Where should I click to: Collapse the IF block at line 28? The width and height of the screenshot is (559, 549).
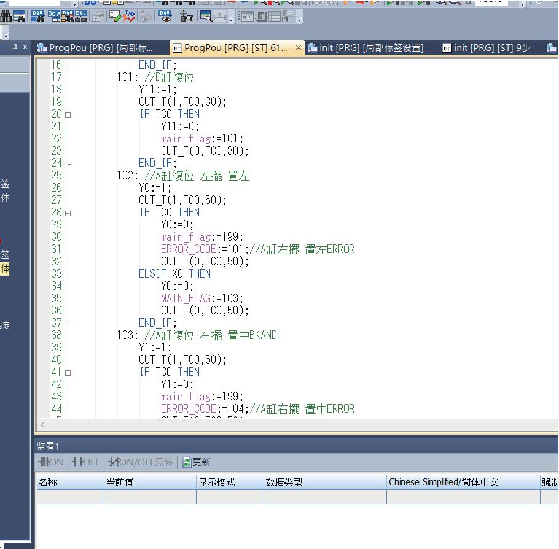(68, 214)
